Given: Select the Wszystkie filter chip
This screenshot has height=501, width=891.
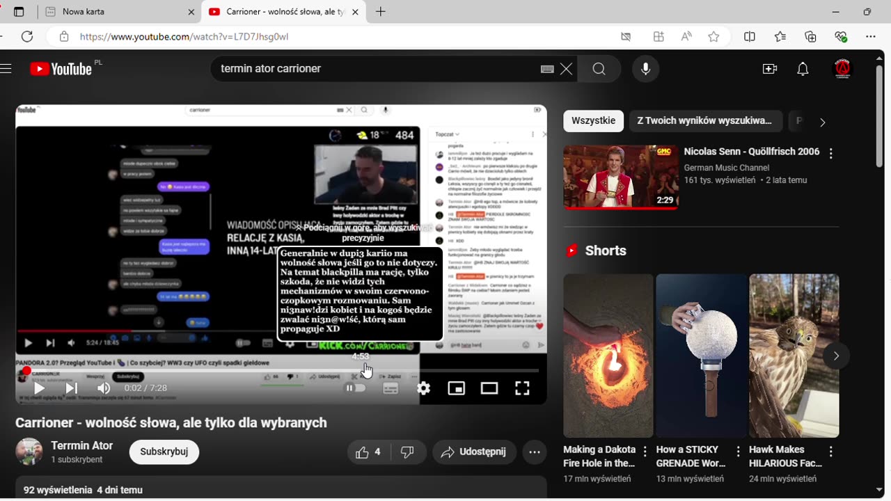Looking at the screenshot, I should [593, 120].
